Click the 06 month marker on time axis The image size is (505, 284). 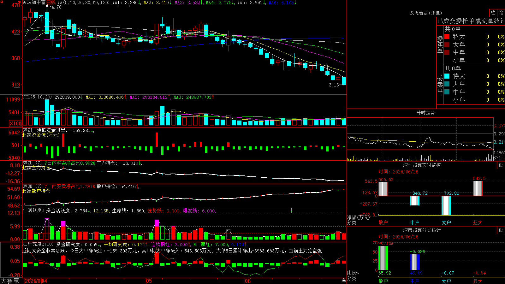248,281
